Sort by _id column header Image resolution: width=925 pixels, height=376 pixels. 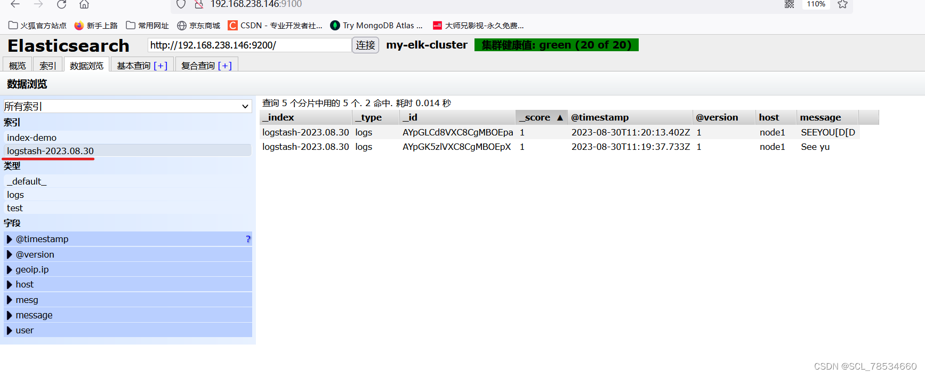coord(457,117)
